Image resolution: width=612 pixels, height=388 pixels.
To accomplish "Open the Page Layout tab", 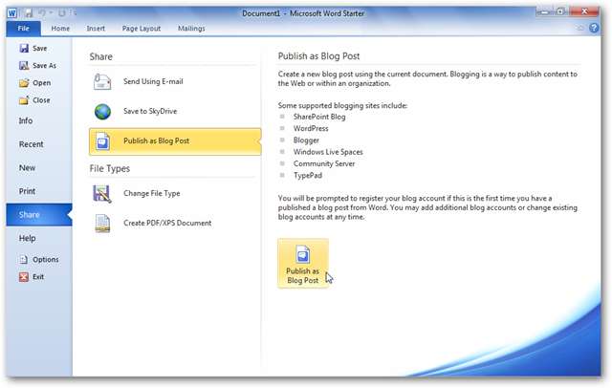I will point(142,29).
